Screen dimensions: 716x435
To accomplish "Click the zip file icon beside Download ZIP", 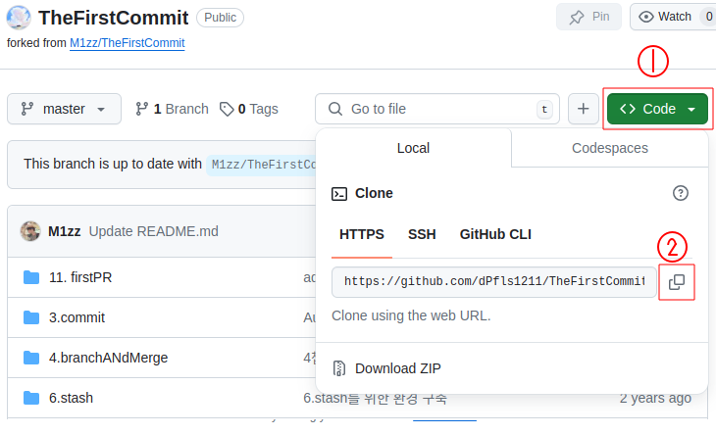I will [x=339, y=368].
